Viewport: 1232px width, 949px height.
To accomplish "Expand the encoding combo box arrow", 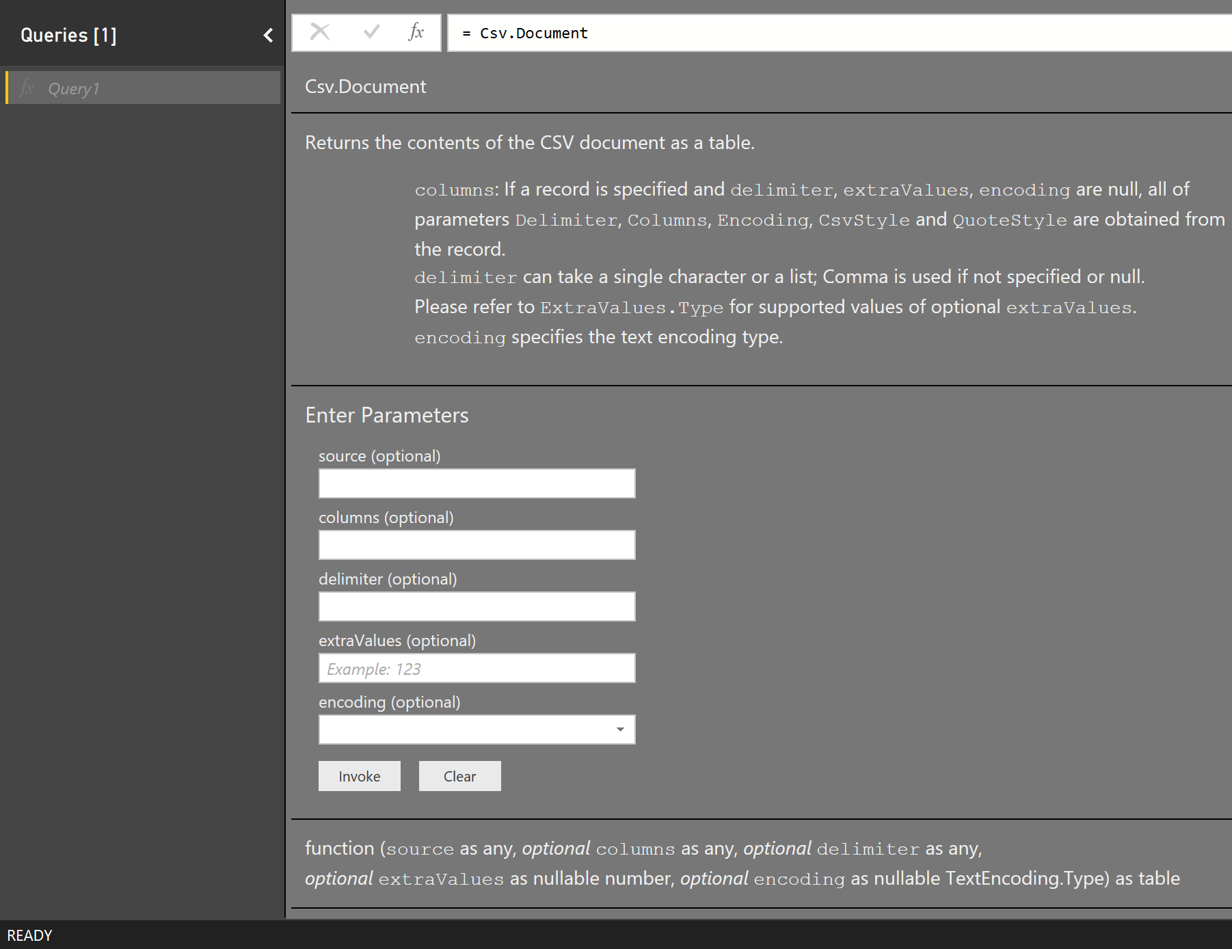I will pyautogui.click(x=621, y=730).
